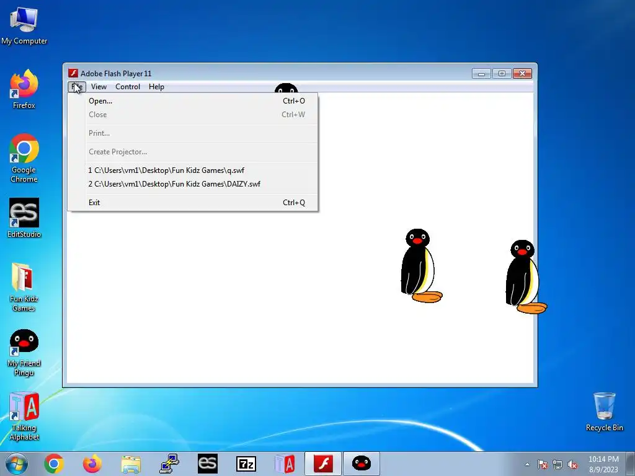Switch to the Pingu taskbar button

click(362, 464)
